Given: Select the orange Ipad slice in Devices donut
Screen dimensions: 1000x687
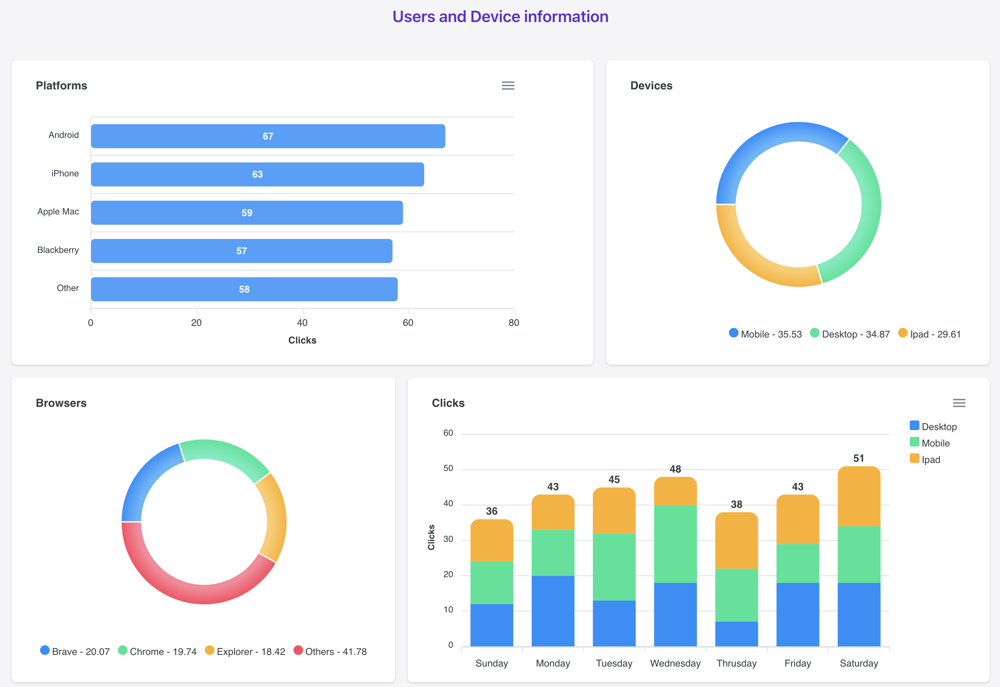Looking at the screenshot, I should (x=754, y=262).
